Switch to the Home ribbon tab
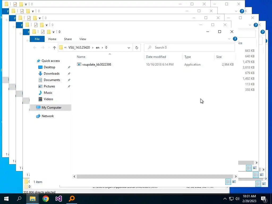 pyautogui.click(x=52, y=39)
